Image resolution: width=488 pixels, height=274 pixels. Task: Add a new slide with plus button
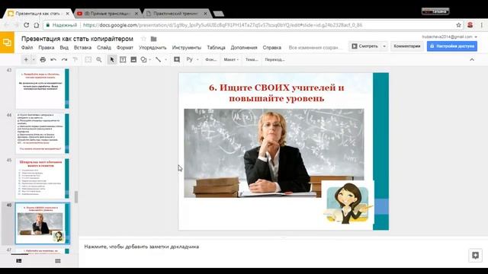point(26,59)
